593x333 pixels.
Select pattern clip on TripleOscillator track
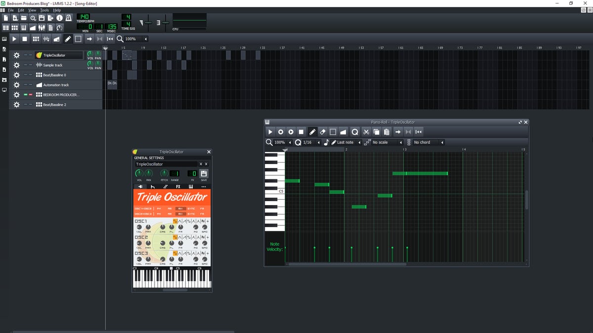click(127, 55)
